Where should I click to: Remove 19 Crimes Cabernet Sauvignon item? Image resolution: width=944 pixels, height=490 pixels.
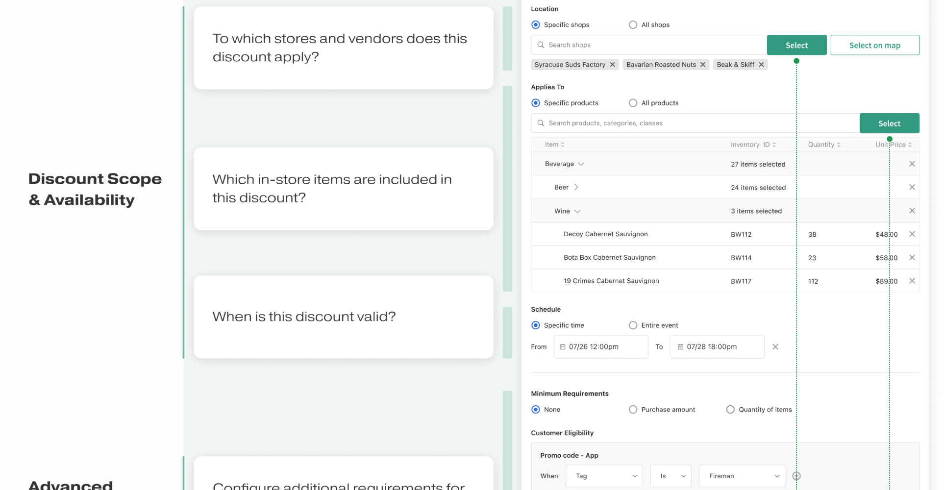tap(912, 281)
